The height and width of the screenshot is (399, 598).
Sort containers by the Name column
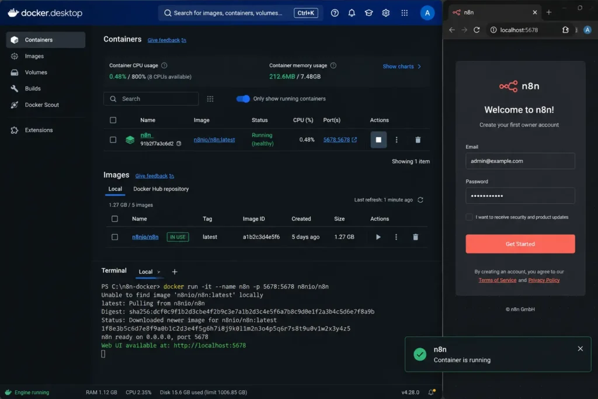[x=148, y=120]
